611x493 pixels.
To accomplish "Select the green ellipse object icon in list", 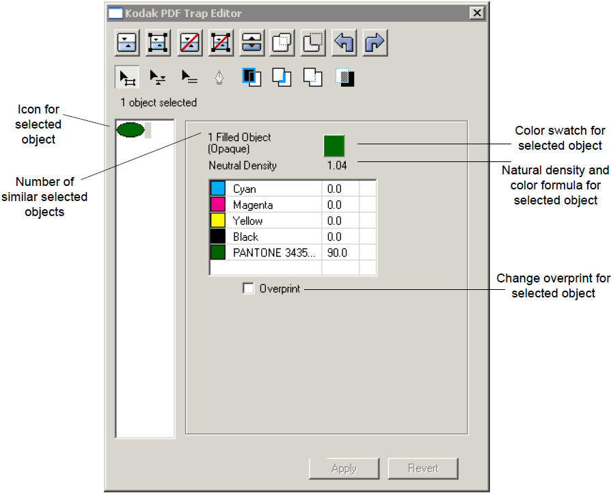I will coord(131,130).
